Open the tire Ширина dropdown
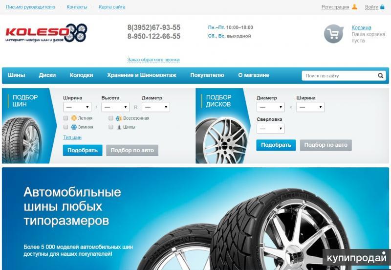 [x=77, y=107]
